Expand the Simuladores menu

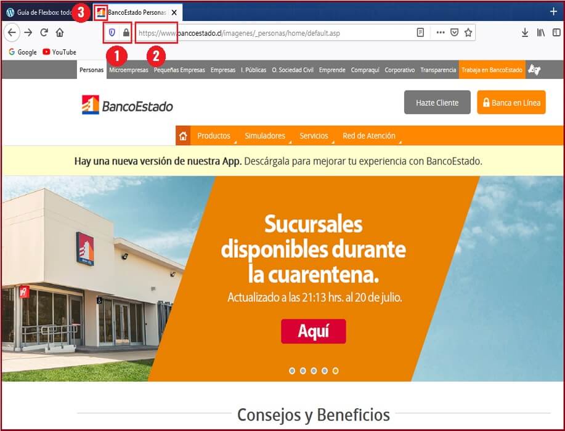tap(265, 135)
